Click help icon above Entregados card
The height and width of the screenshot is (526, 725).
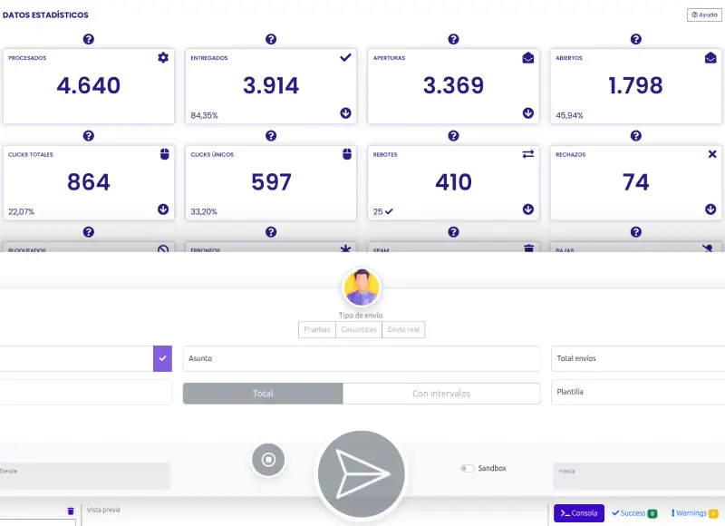point(271,39)
